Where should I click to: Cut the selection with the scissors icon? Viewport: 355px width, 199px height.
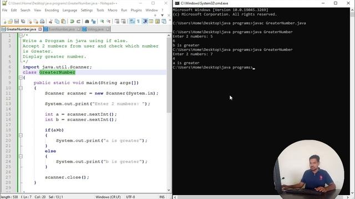pyautogui.click(x=50, y=22)
